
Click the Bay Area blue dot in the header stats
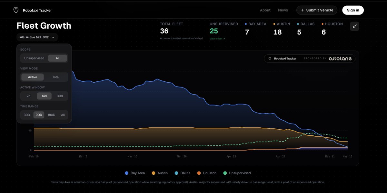pyautogui.click(x=246, y=24)
